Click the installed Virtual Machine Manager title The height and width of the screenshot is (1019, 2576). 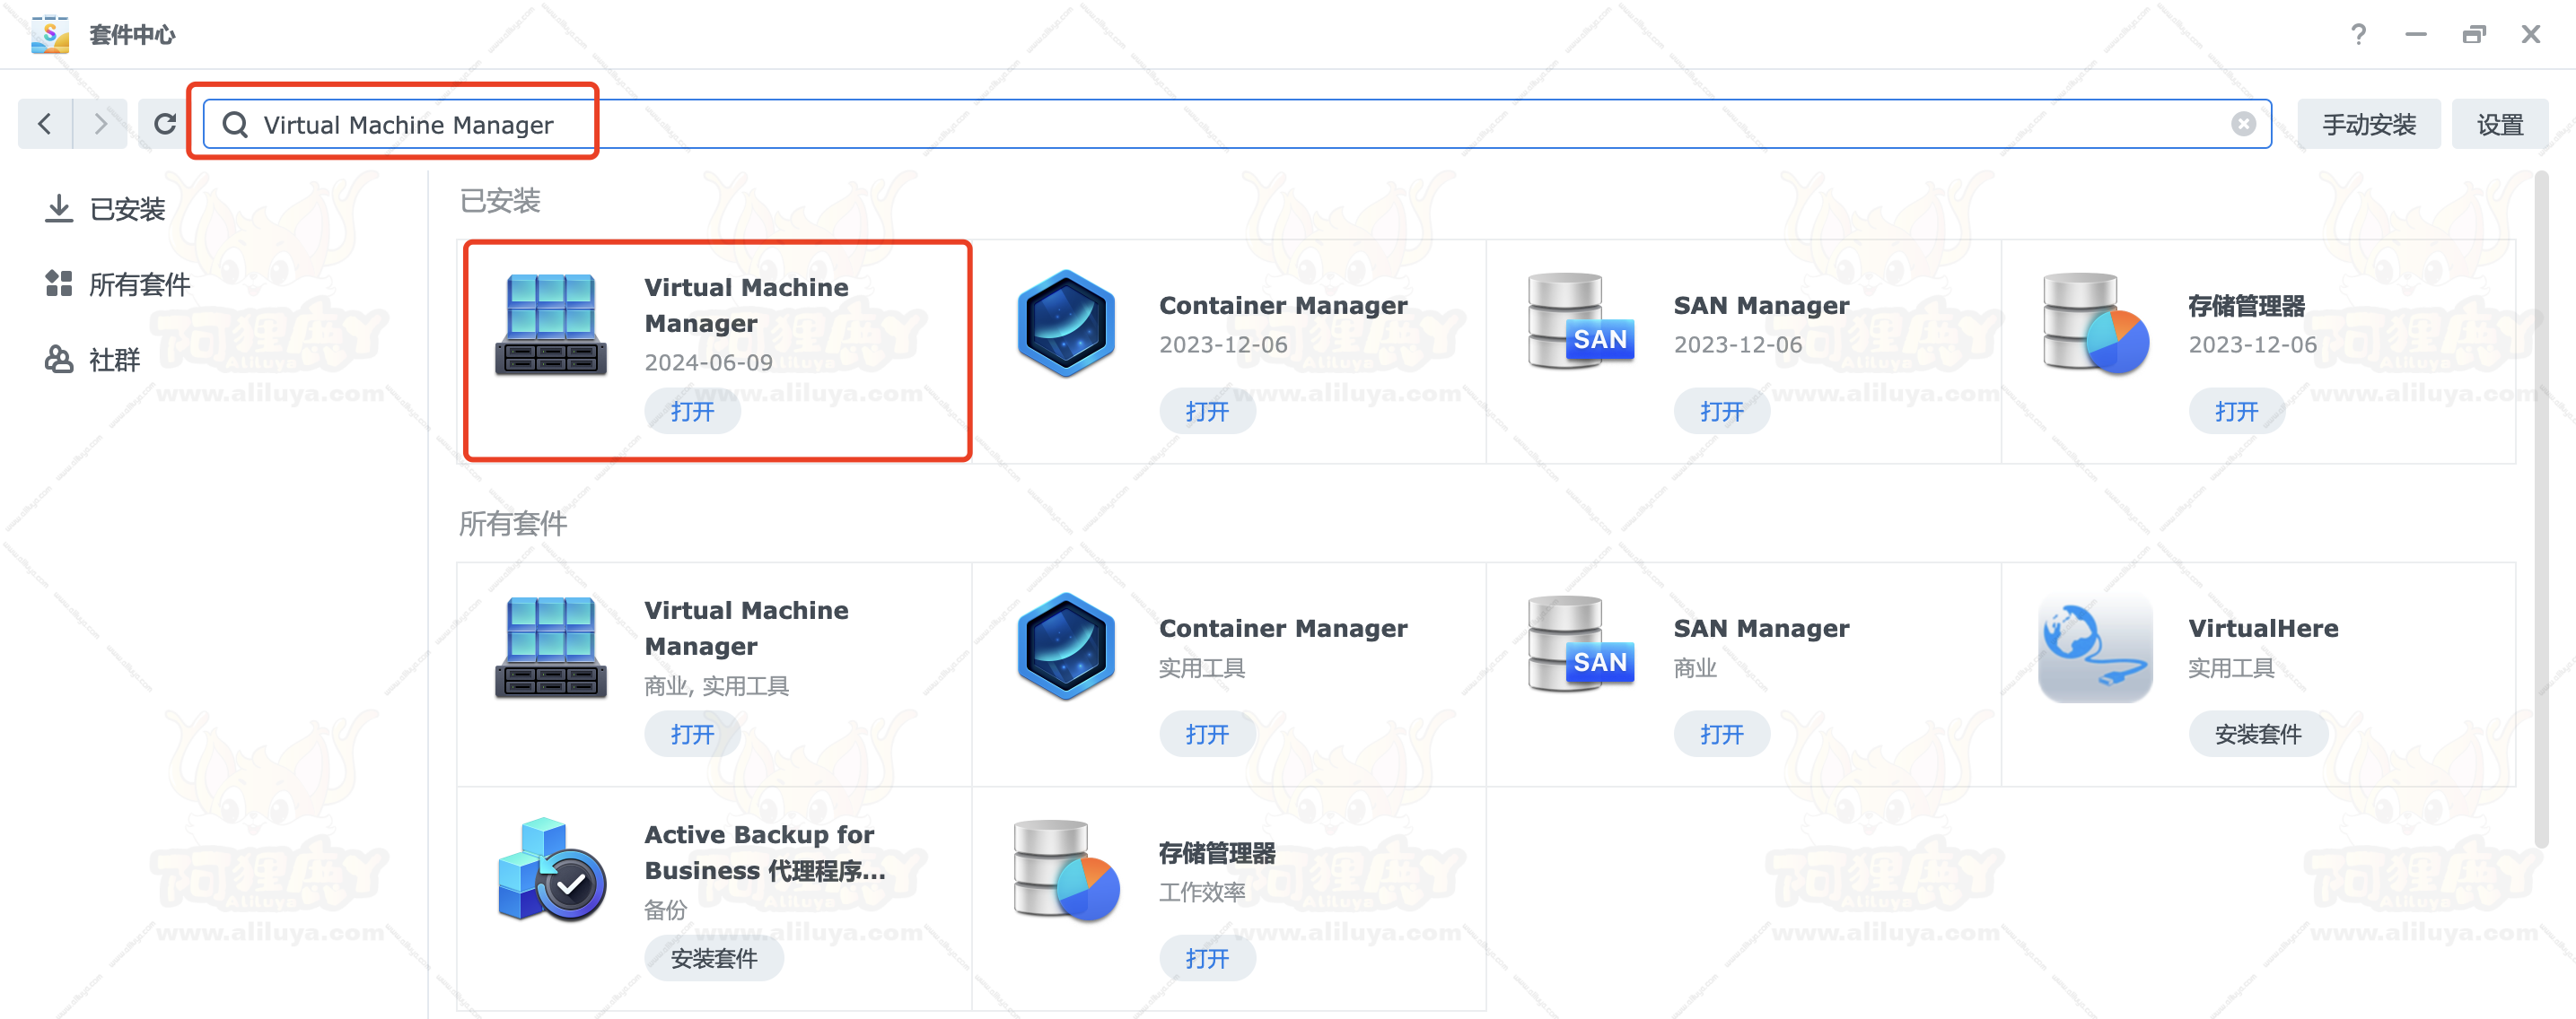(746, 305)
